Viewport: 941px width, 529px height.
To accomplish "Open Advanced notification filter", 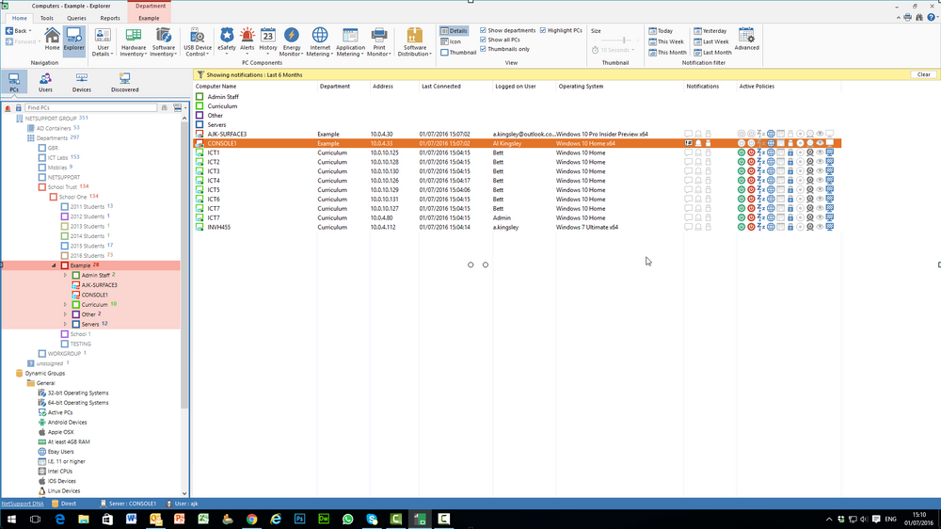I will (x=746, y=39).
